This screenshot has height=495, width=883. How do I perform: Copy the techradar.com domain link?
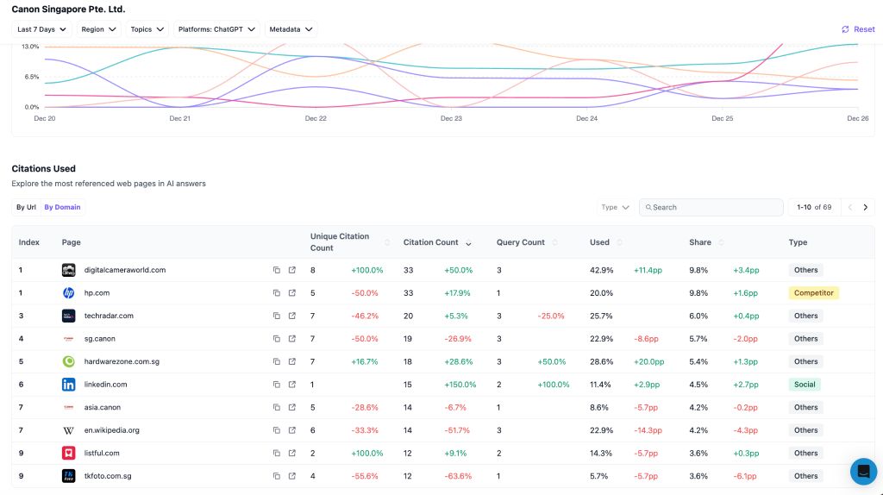tap(277, 316)
